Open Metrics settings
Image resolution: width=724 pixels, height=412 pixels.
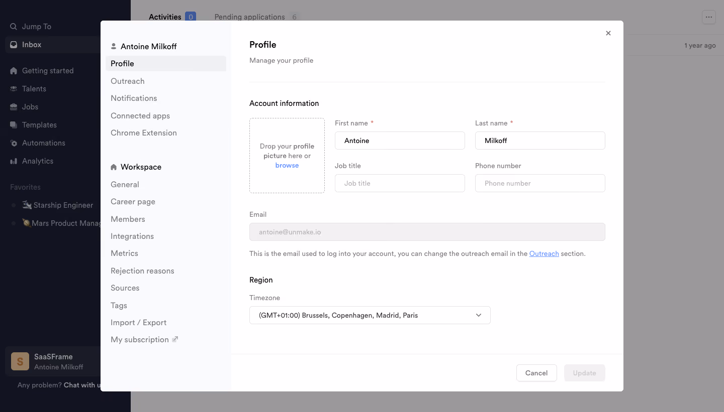pyautogui.click(x=166, y=253)
